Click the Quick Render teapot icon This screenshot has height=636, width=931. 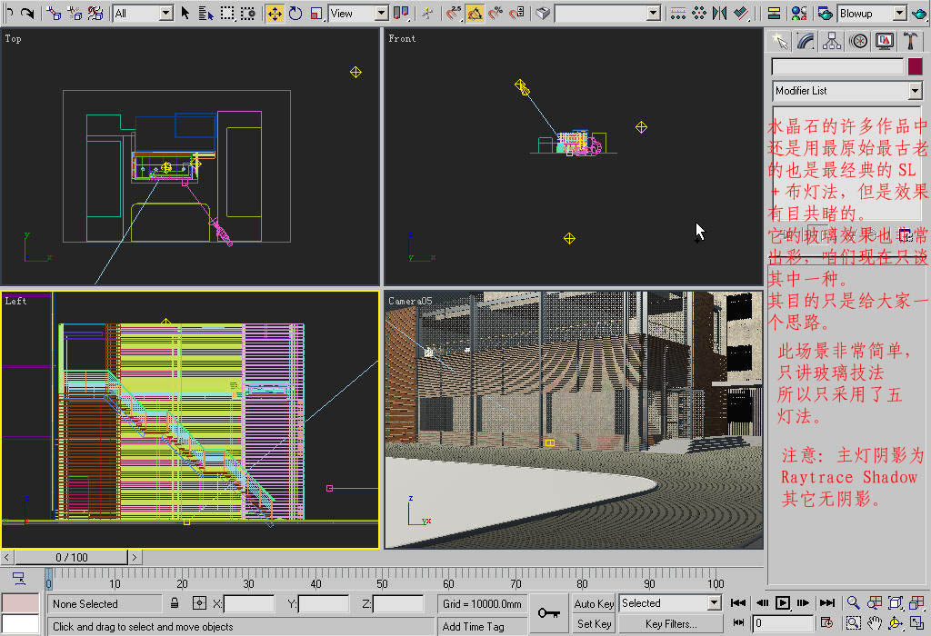pos(919,13)
